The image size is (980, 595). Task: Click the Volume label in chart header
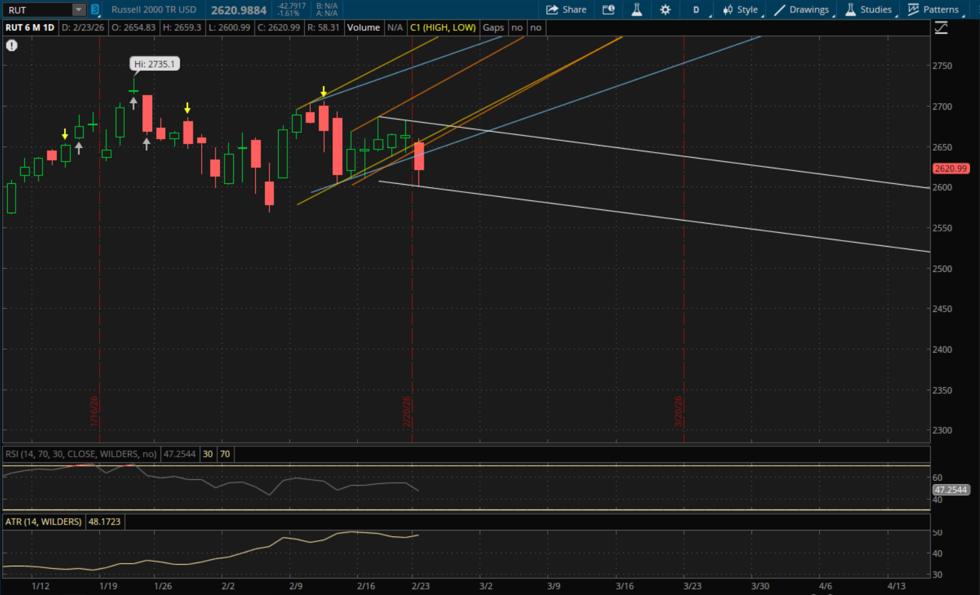click(x=363, y=27)
